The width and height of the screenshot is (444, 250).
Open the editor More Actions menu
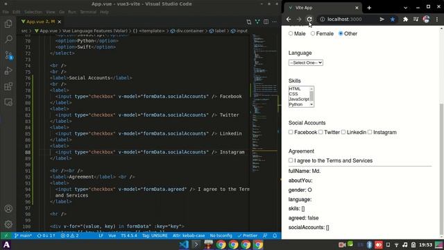[275, 22]
